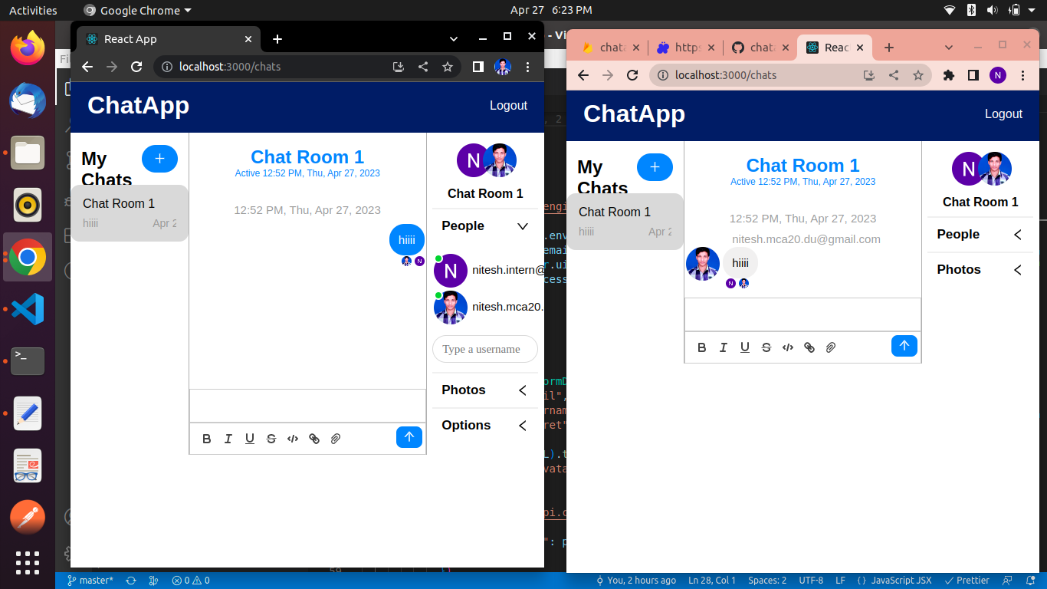Open tab search dropdown in left window
The height and width of the screenshot is (589, 1047).
(454, 38)
